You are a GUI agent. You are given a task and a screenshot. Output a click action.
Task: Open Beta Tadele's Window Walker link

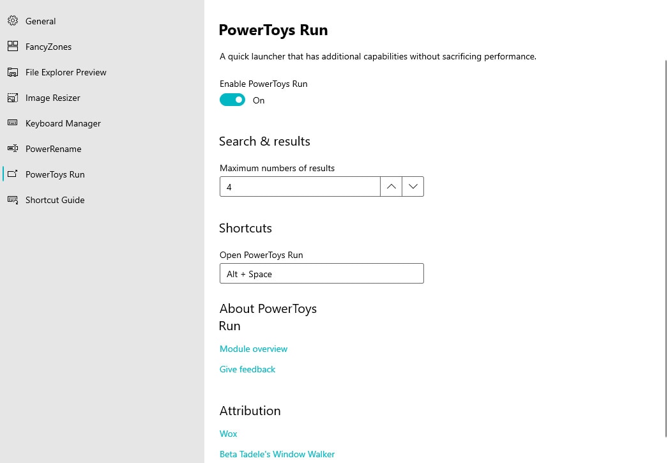pos(277,454)
